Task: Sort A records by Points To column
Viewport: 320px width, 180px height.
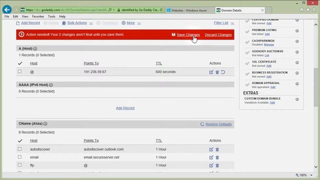Action: click(x=91, y=63)
